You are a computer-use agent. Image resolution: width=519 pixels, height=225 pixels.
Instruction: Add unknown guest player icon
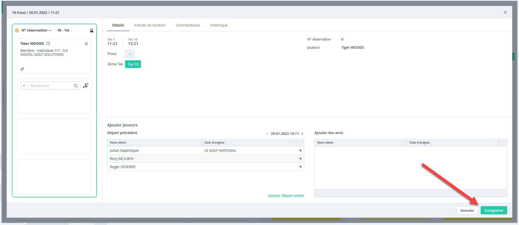tap(86, 85)
